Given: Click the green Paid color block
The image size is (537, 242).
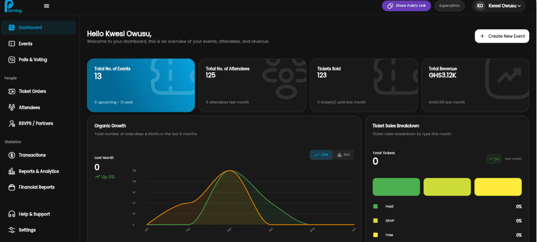Looking at the screenshot, I should click(x=396, y=187).
